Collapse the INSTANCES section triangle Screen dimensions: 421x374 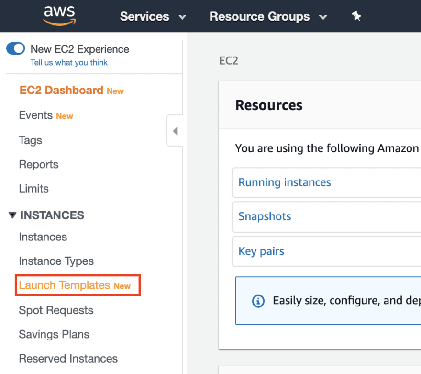coord(12,215)
